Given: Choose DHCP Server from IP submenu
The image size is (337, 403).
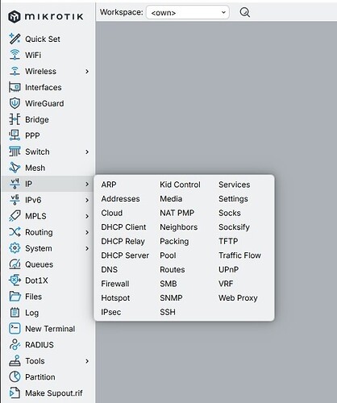Looking at the screenshot, I should tap(125, 256).
